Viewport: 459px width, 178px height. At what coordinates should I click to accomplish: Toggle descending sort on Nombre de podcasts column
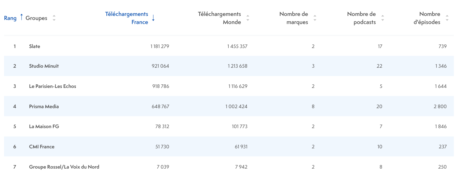383,20
